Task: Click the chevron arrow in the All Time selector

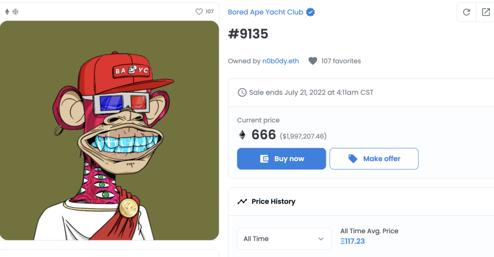Action: pos(321,239)
